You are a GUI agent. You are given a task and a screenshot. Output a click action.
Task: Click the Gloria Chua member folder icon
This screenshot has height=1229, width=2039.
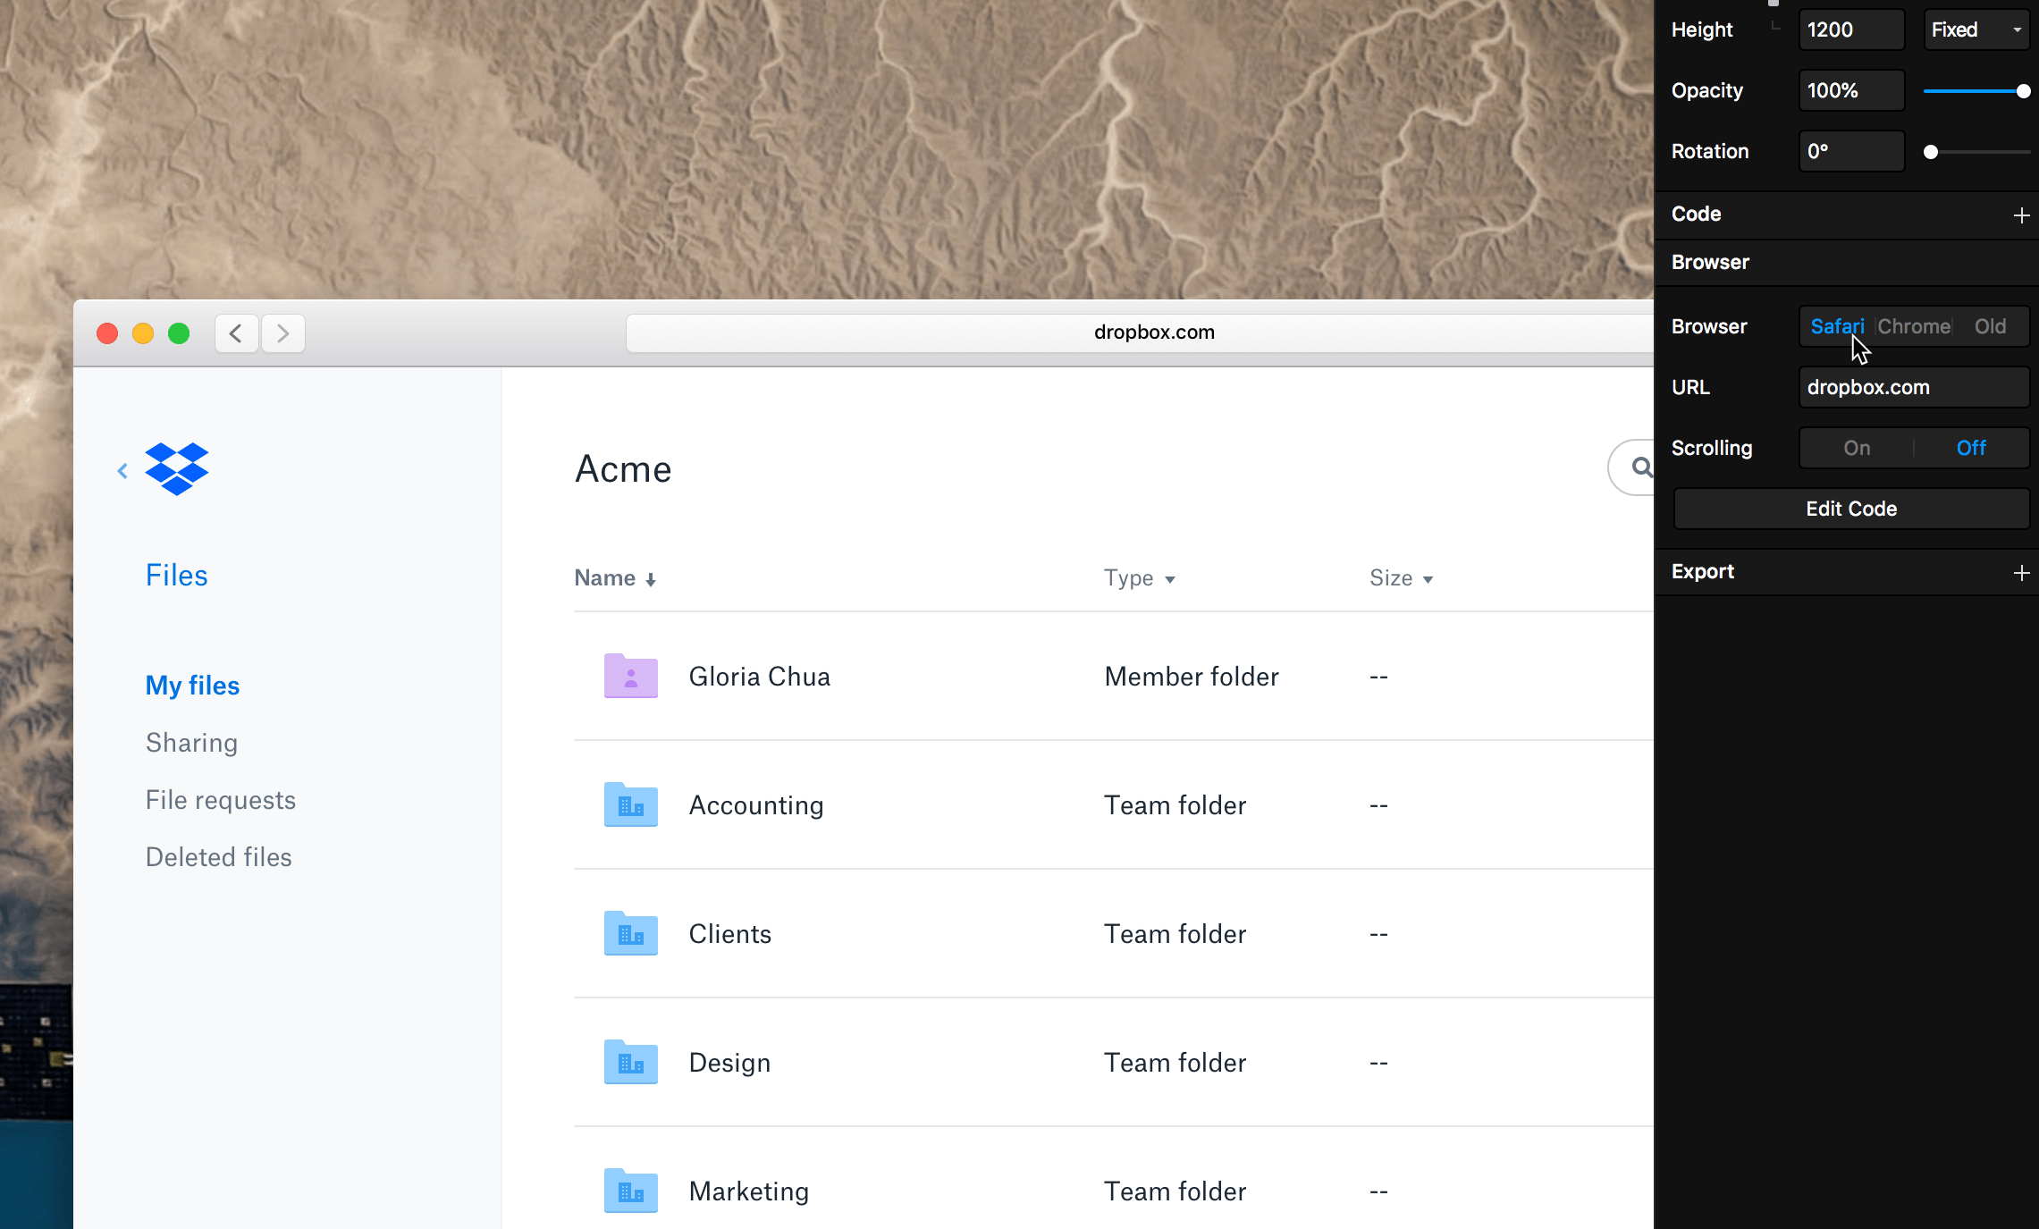coord(630,676)
